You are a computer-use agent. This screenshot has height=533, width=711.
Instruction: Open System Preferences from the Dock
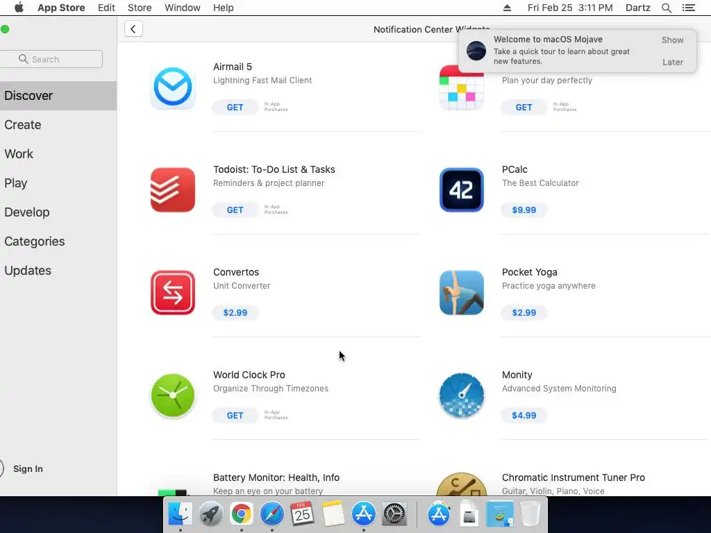[394, 514]
